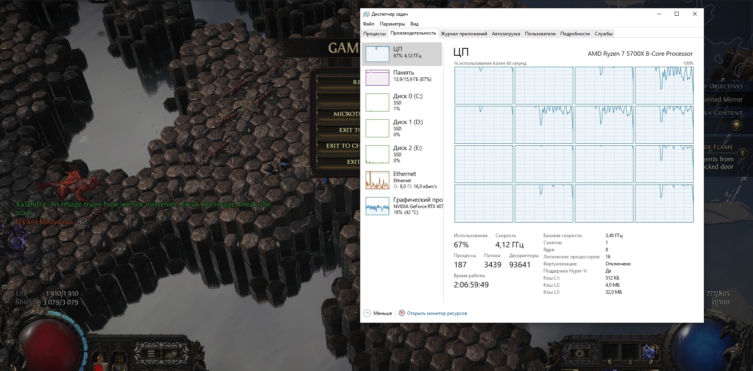Click the base speed value 3,40 ГГц

(614, 236)
